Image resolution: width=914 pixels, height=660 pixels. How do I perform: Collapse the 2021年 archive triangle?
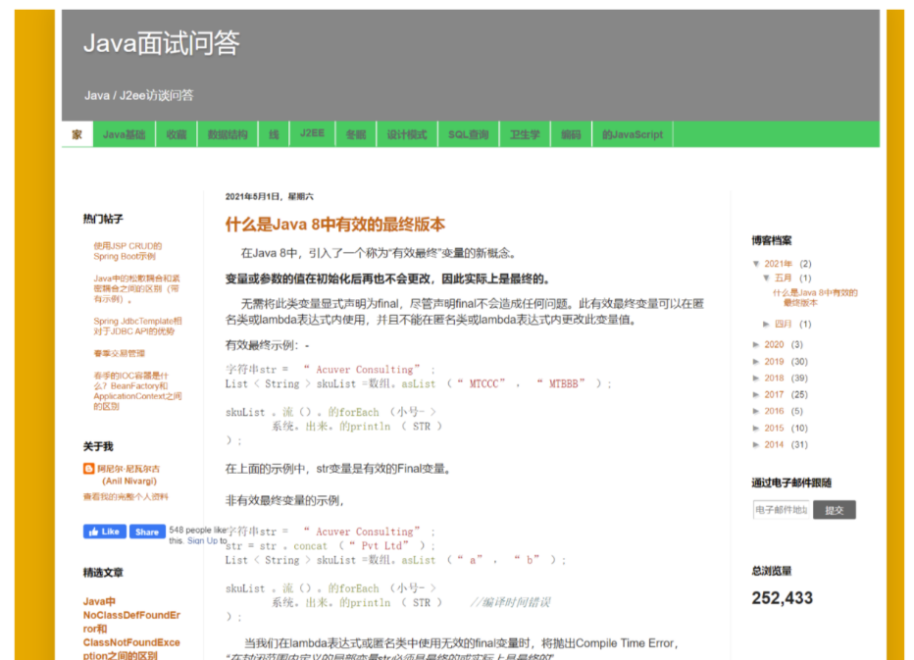[756, 264]
